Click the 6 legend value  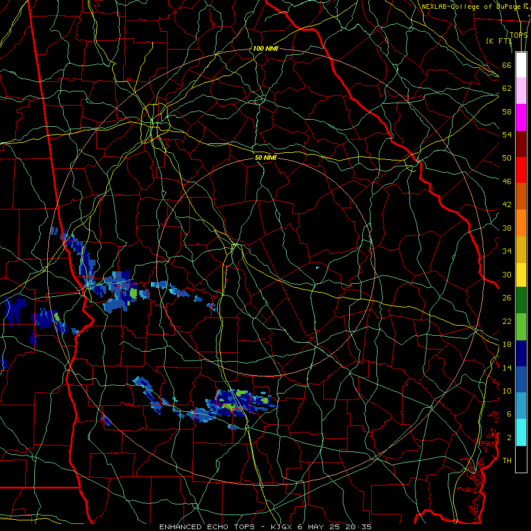pos(509,414)
